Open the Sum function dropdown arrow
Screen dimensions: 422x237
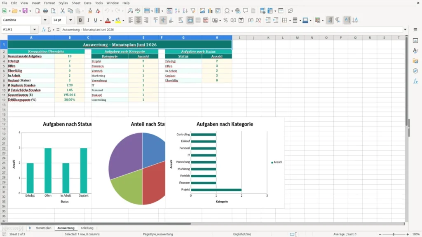(53, 30)
